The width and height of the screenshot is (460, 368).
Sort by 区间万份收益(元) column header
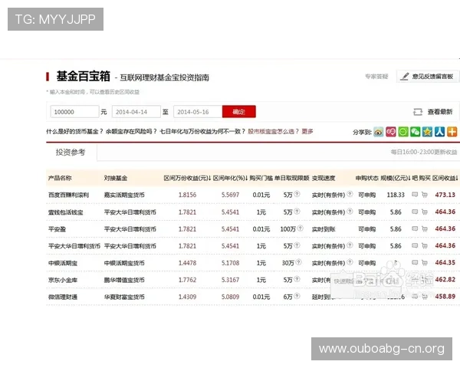point(188,178)
